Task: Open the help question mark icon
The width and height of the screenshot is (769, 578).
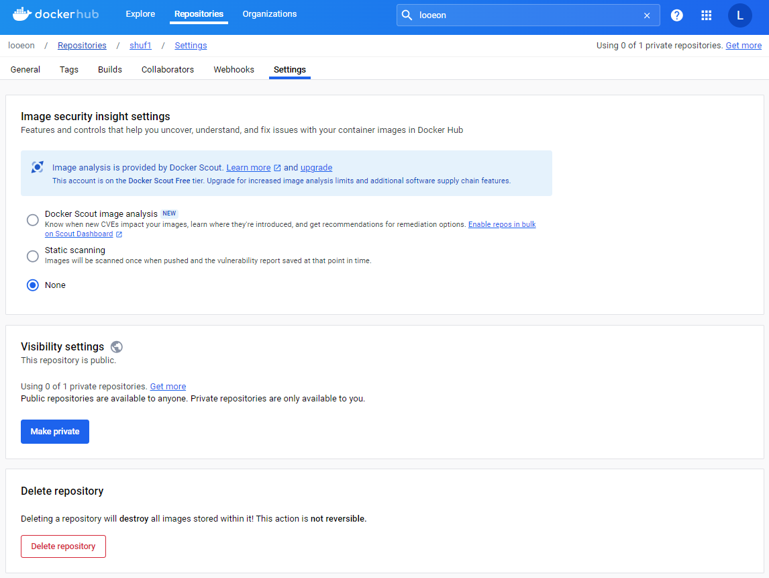Action: click(x=677, y=15)
